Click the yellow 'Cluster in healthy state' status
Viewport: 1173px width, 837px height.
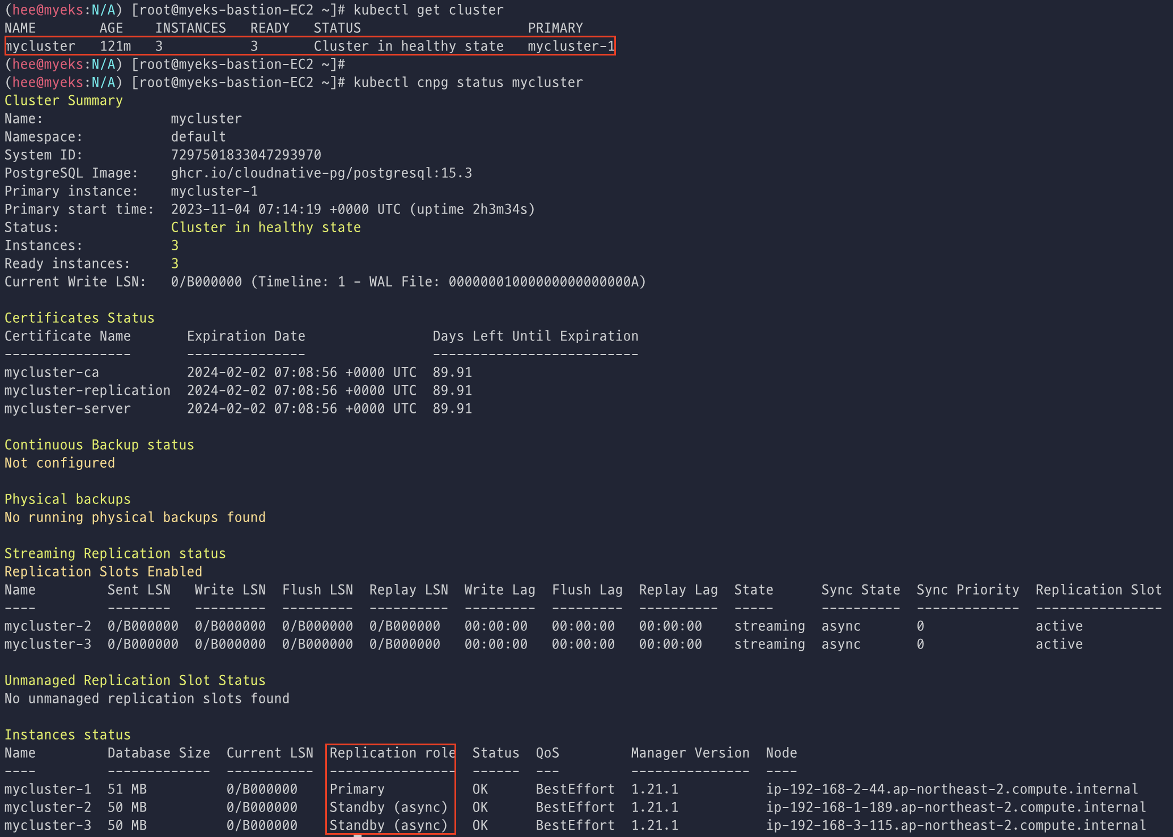[266, 228]
